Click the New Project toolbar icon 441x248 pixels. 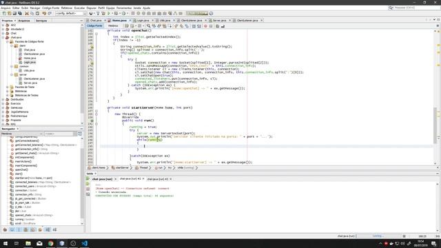pyautogui.click(x=9, y=13)
